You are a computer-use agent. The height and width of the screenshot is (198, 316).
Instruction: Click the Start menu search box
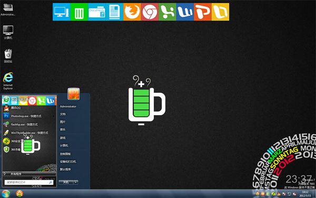[29, 183]
